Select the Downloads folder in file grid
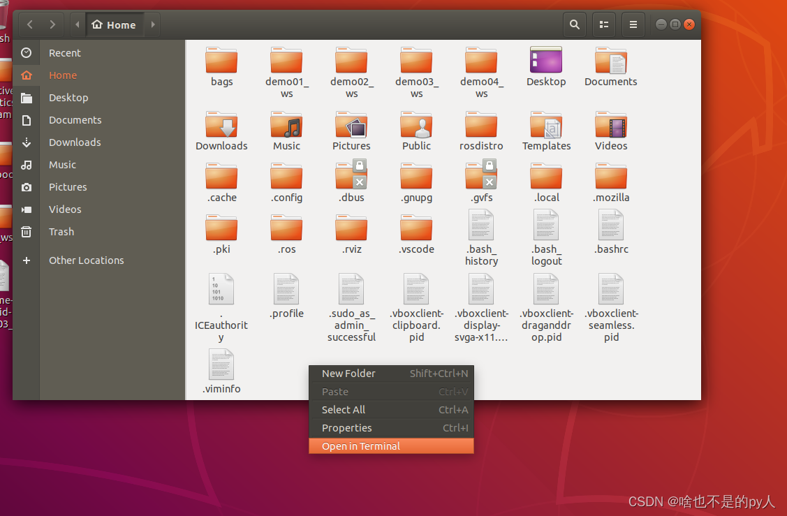The image size is (787, 516). click(221, 131)
